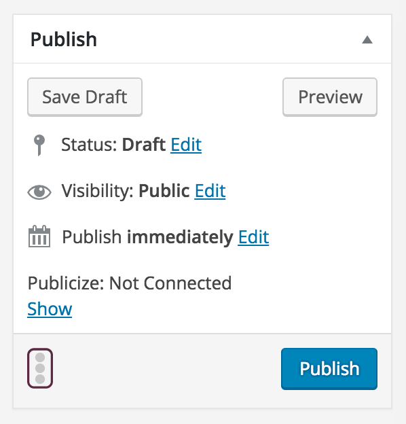Click the bottom light of traffic light

point(40,379)
